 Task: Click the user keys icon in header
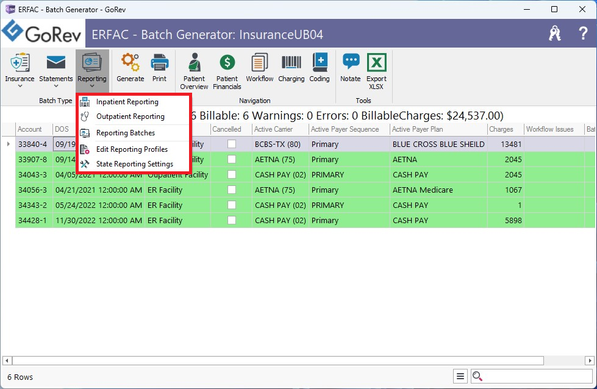coord(555,34)
